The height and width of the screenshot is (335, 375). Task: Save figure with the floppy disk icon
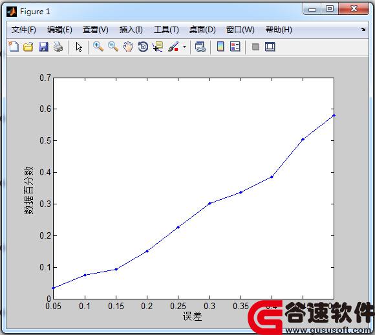(43, 47)
